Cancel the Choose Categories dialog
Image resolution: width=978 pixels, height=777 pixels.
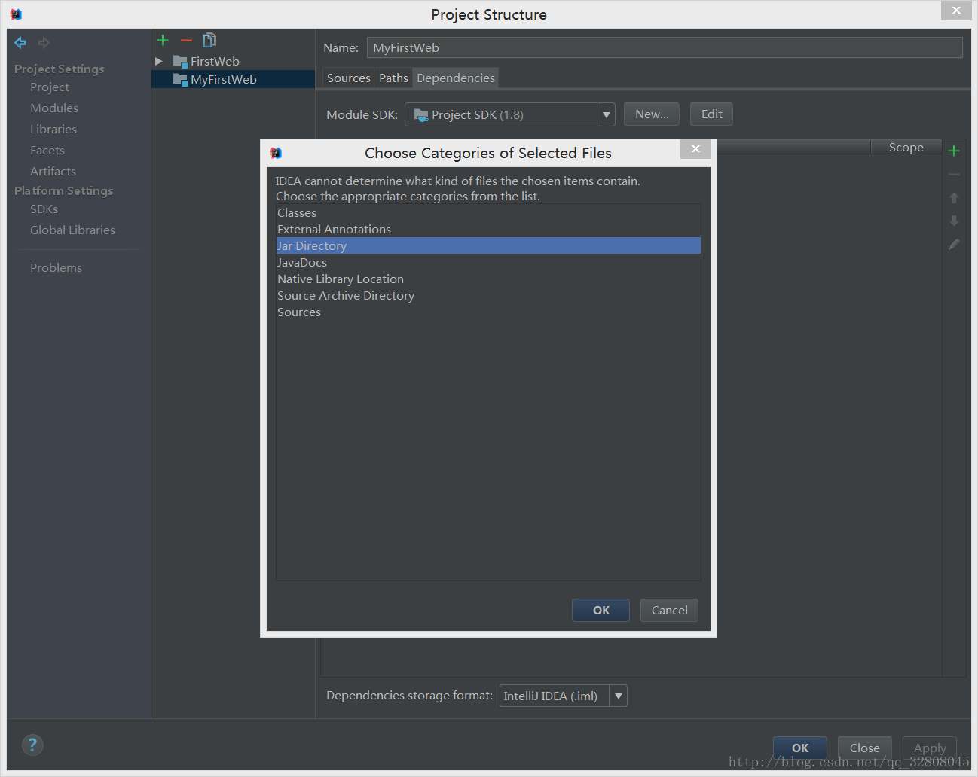coord(669,610)
